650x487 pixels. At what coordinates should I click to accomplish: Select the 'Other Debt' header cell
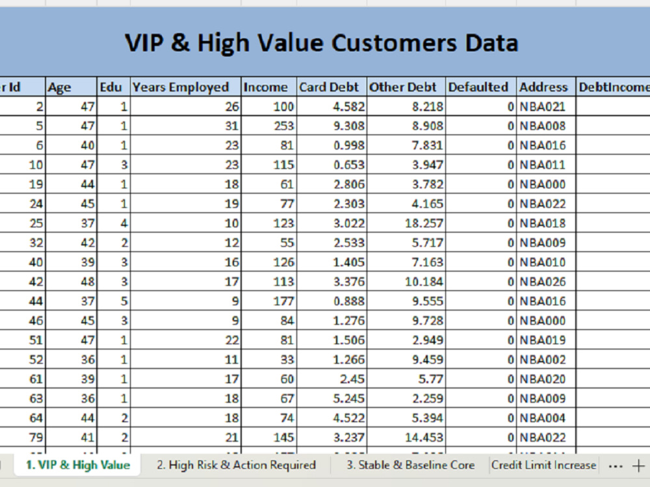point(406,87)
